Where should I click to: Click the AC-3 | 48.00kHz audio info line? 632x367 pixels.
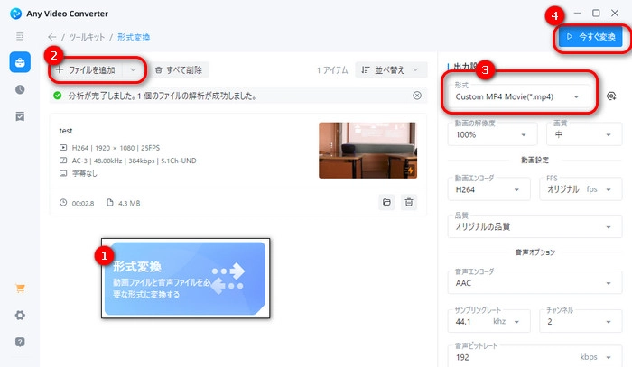click(x=134, y=161)
